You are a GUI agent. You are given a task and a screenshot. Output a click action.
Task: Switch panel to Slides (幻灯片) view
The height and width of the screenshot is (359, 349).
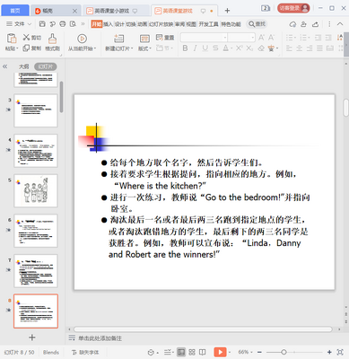pyautogui.click(x=46, y=66)
